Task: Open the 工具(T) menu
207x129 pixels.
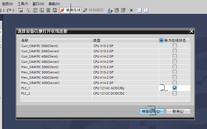Action: (x=23, y=4)
